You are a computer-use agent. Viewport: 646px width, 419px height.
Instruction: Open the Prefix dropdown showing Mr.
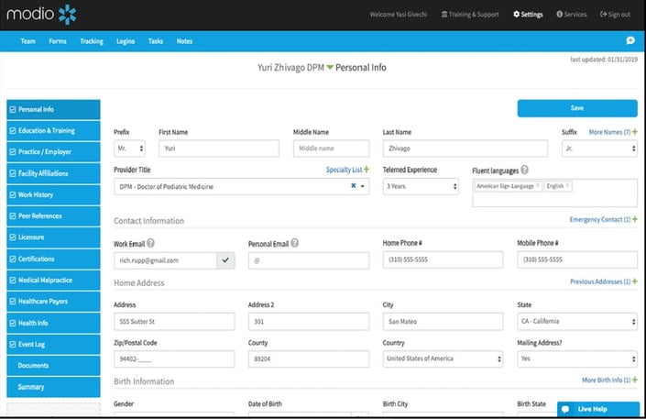[129, 148]
